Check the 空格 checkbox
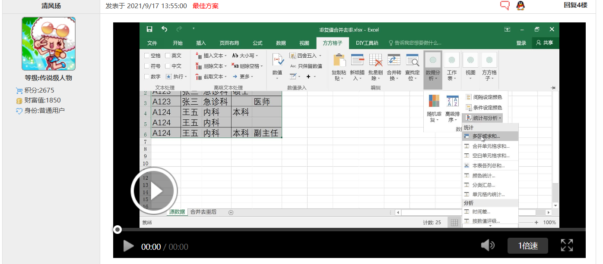This screenshot has width=603, height=264. (147, 56)
